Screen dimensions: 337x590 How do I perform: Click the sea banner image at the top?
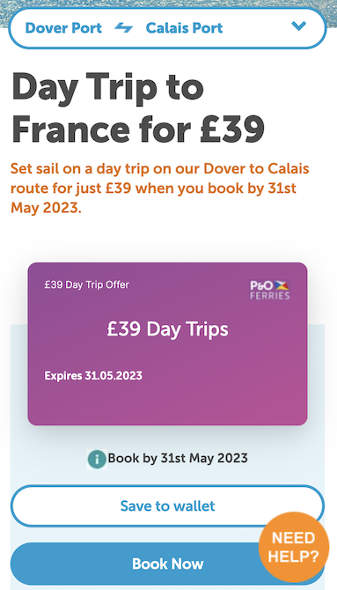click(x=169, y=4)
